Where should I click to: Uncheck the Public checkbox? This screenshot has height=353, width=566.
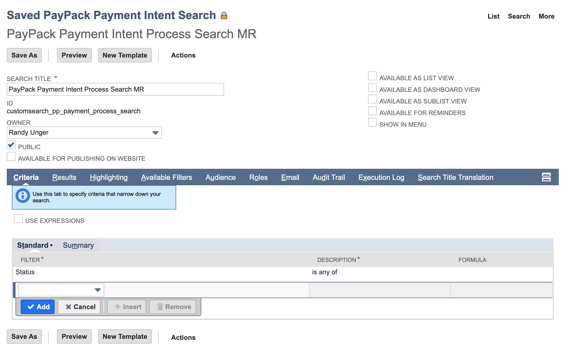[x=11, y=145]
